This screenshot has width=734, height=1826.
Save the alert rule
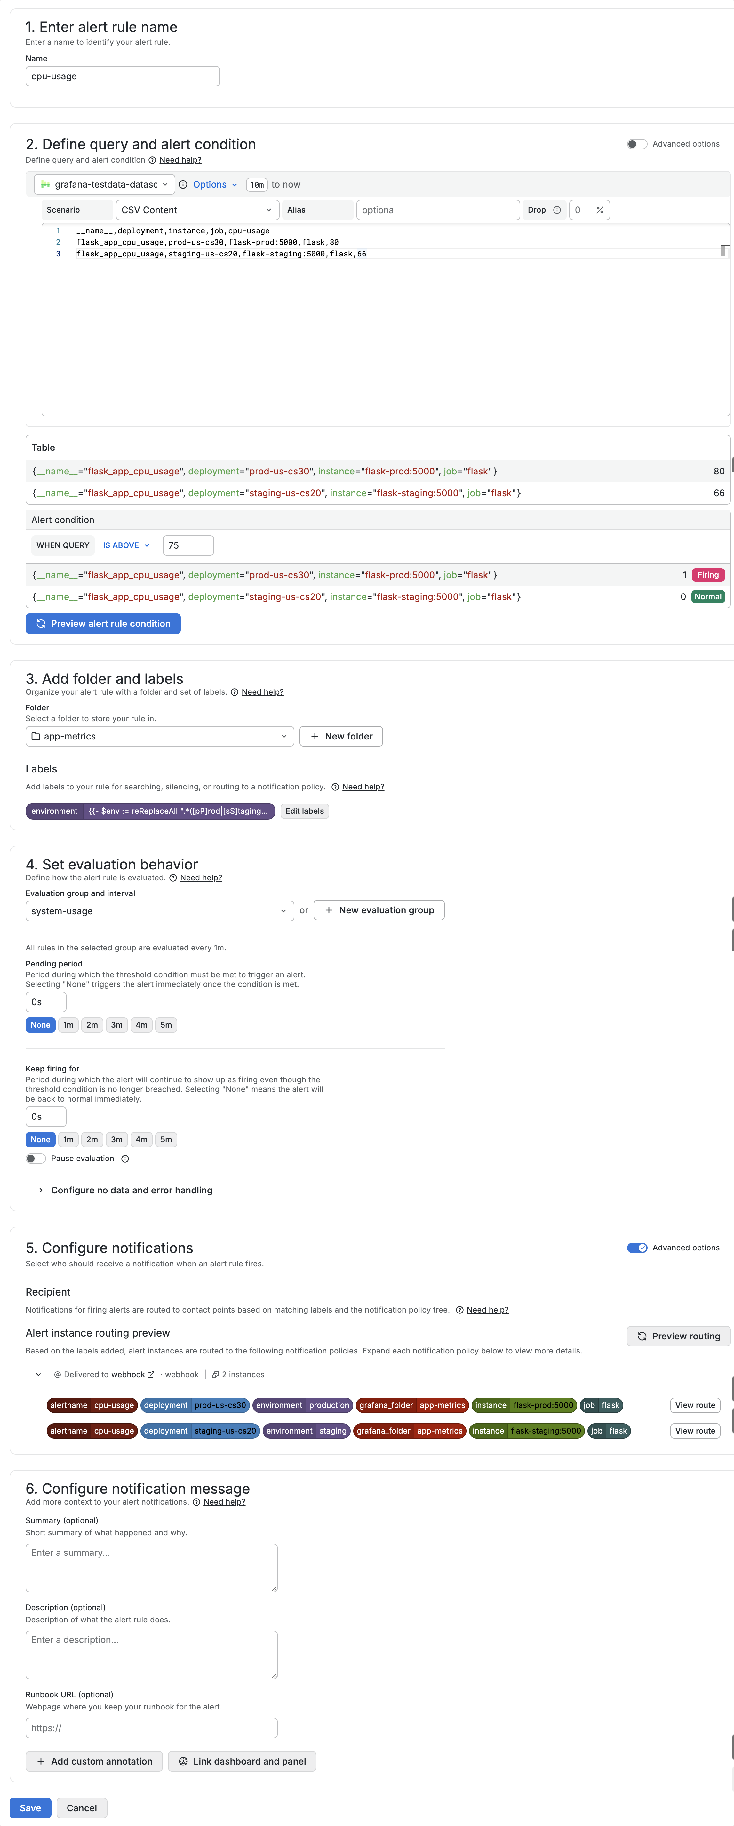[x=30, y=1808]
